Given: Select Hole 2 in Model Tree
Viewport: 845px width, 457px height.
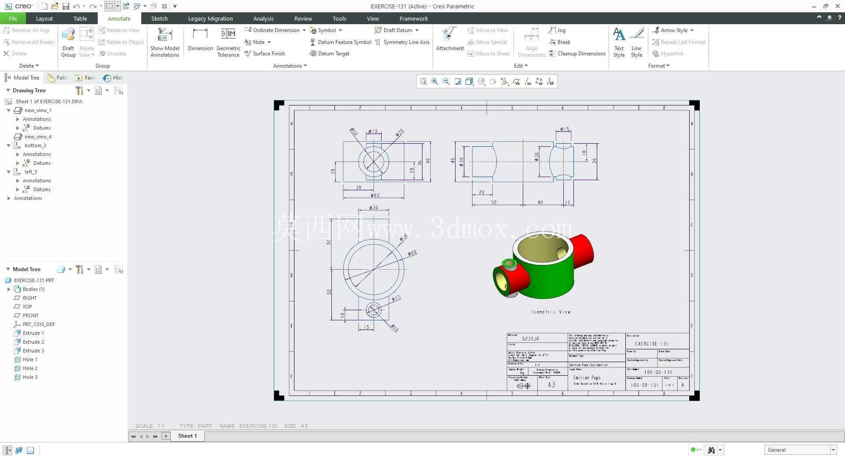Looking at the screenshot, I should tap(26, 368).
